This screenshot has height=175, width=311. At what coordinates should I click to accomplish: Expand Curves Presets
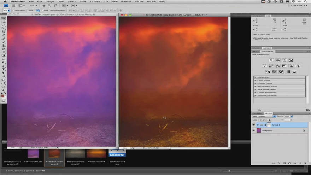[256, 80]
